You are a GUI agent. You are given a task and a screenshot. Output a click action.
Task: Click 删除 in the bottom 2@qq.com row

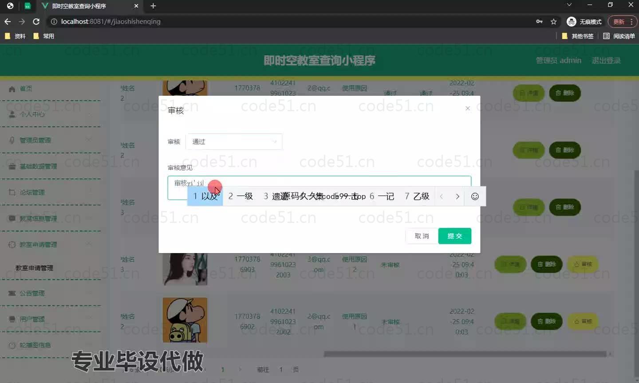pos(547,321)
